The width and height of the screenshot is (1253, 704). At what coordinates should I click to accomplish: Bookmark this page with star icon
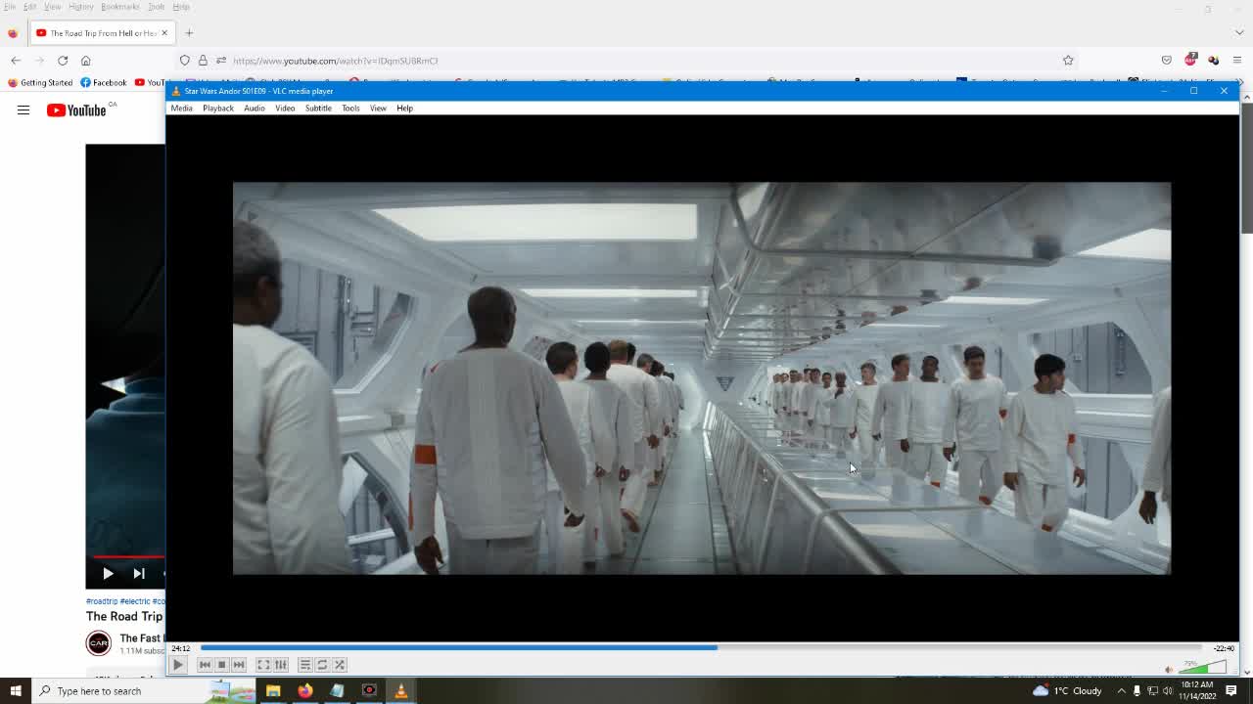coord(1068,61)
